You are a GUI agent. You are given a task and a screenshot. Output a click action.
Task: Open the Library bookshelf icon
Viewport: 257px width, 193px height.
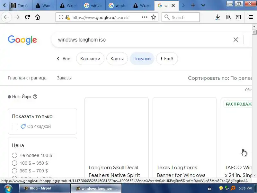pos(228,17)
